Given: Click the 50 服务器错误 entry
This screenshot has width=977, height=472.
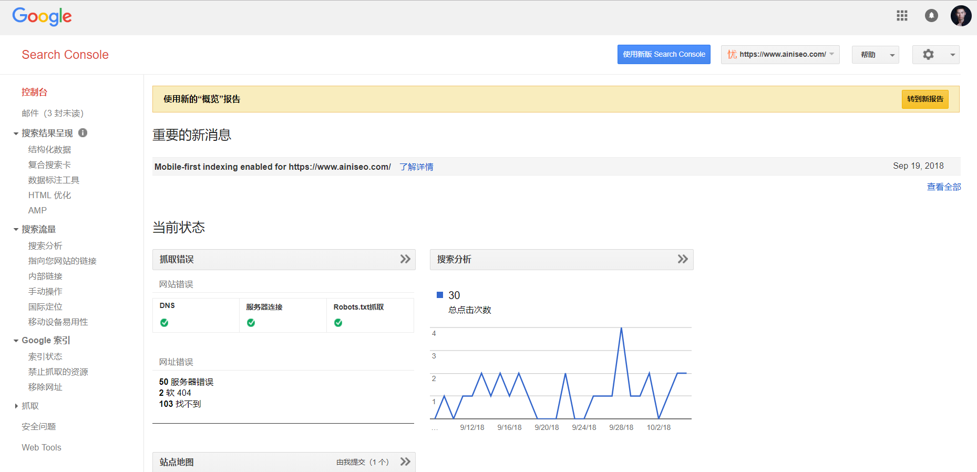Looking at the screenshot, I should tap(186, 382).
